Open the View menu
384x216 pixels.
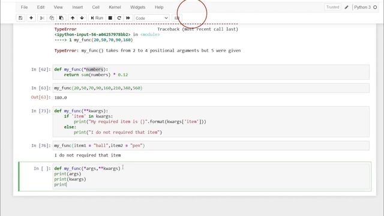pyautogui.click(x=58, y=7)
